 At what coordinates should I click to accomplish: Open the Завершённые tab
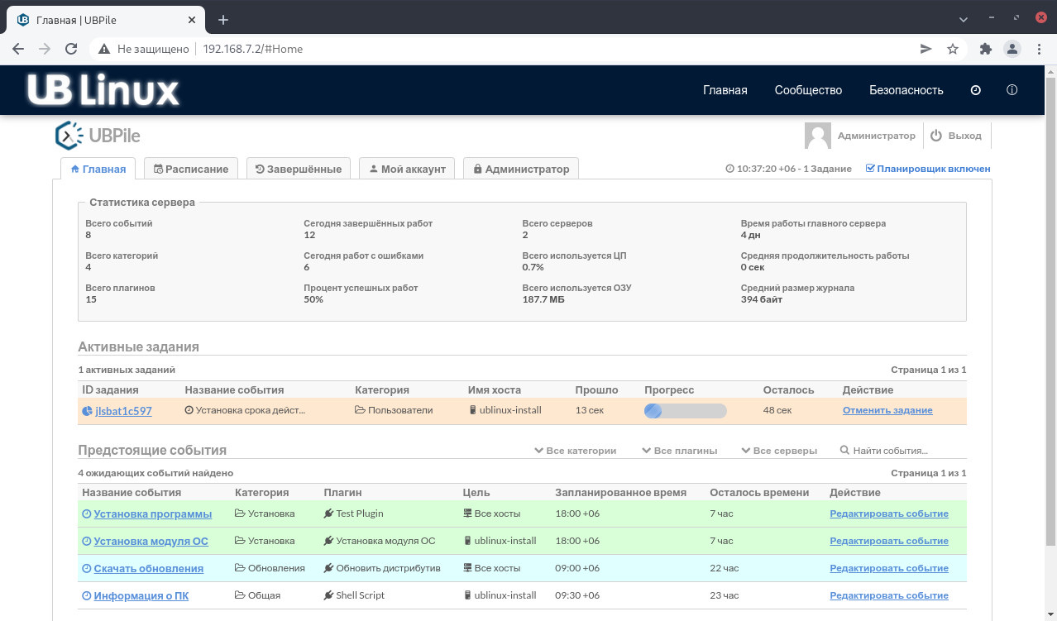299,169
